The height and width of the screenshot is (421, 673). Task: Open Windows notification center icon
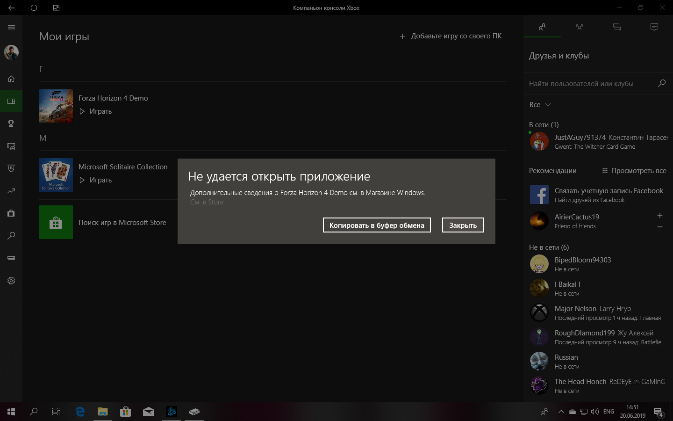click(x=659, y=412)
